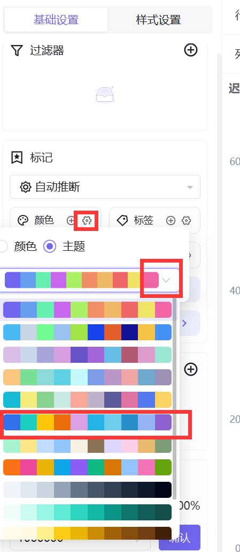Click the theme list vertical scrollbar
Screen dimensions: 240x552
175,398
